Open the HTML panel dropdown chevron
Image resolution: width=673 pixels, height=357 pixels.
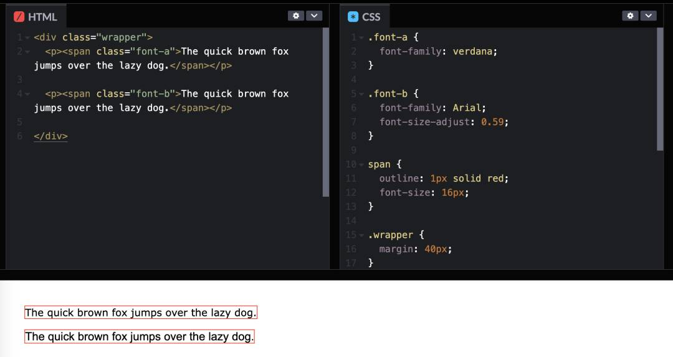click(x=314, y=16)
